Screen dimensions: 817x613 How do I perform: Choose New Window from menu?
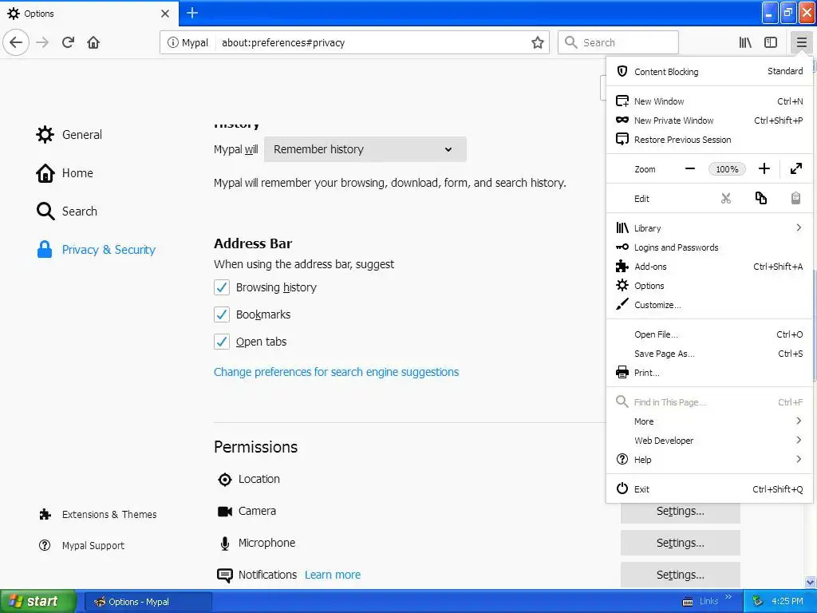709,101
